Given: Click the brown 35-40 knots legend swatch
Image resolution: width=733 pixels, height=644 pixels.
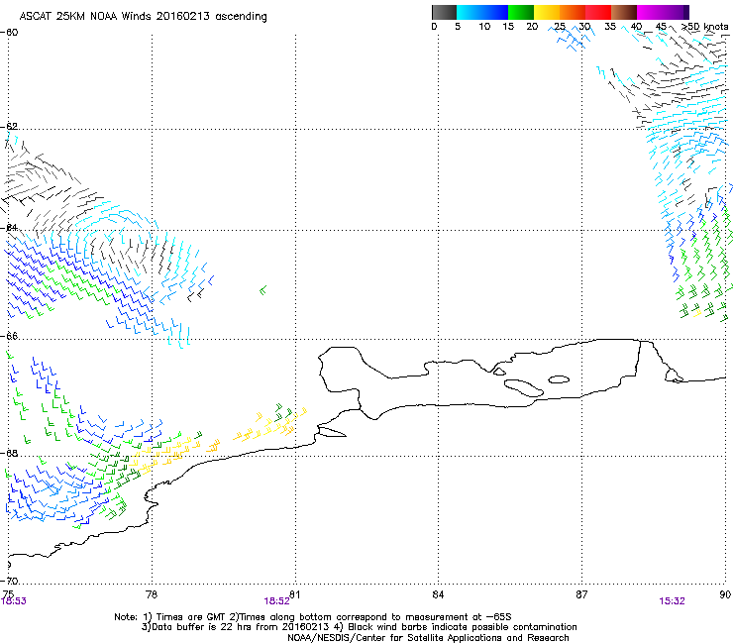Looking at the screenshot, I should pyautogui.click(x=624, y=12).
